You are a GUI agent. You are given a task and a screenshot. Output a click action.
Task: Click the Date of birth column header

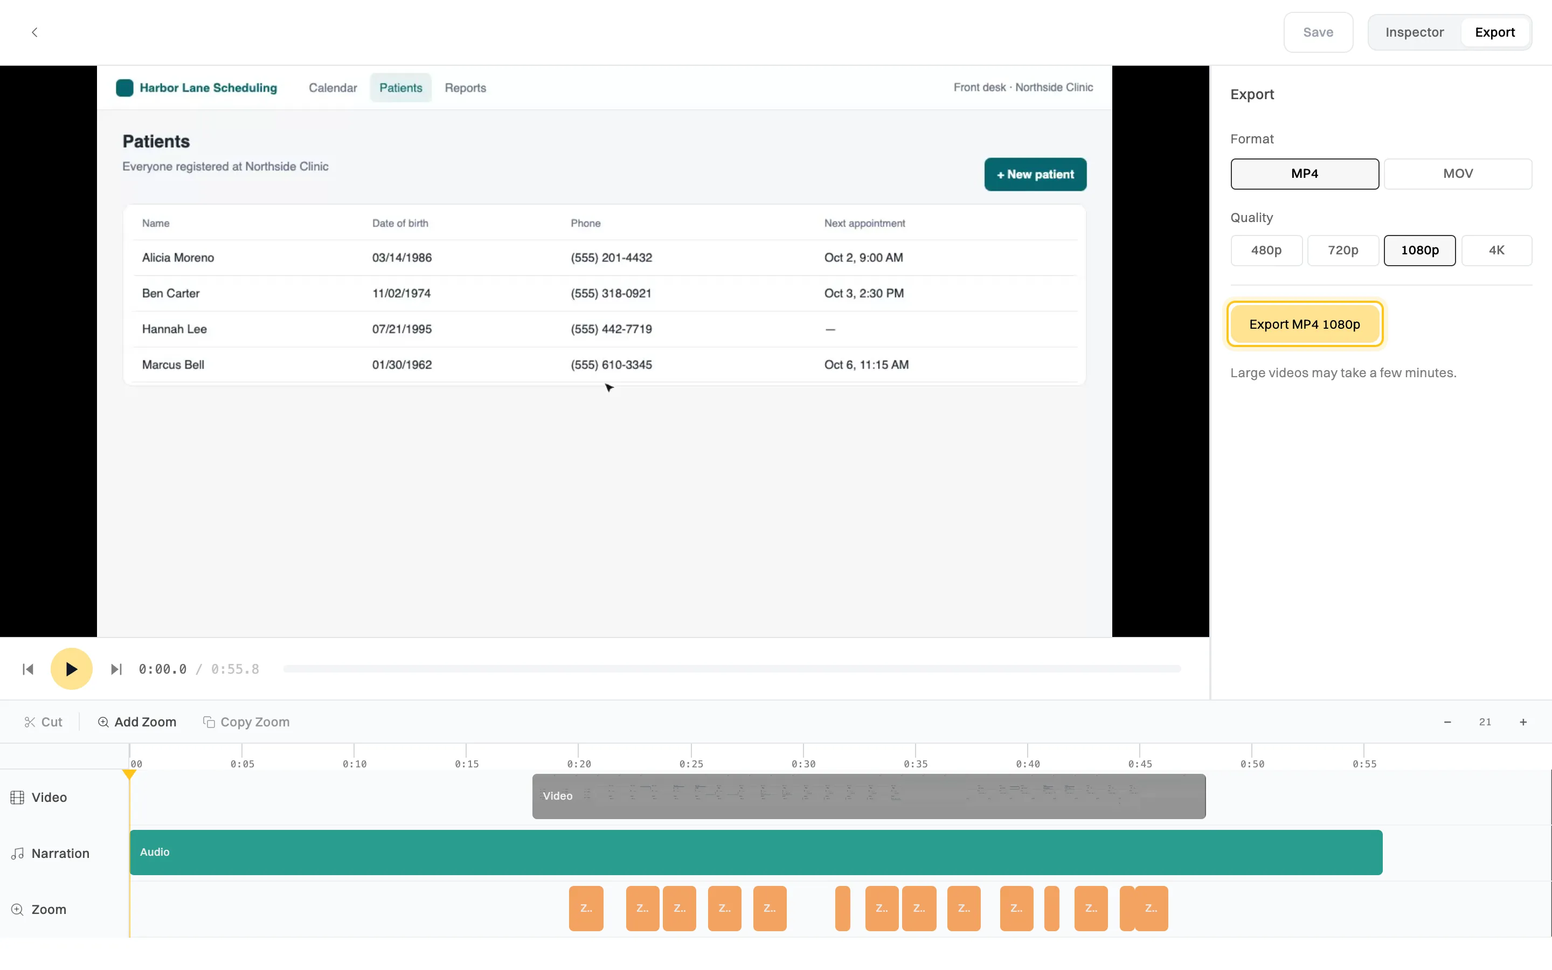click(x=400, y=223)
